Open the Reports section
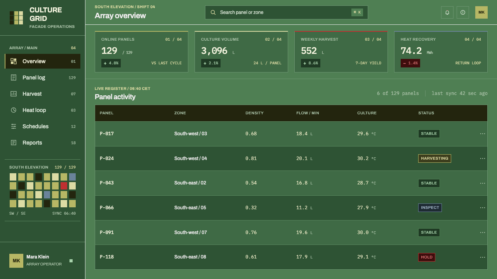Image resolution: width=497 pixels, height=279 pixels. (x=43, y=143)
